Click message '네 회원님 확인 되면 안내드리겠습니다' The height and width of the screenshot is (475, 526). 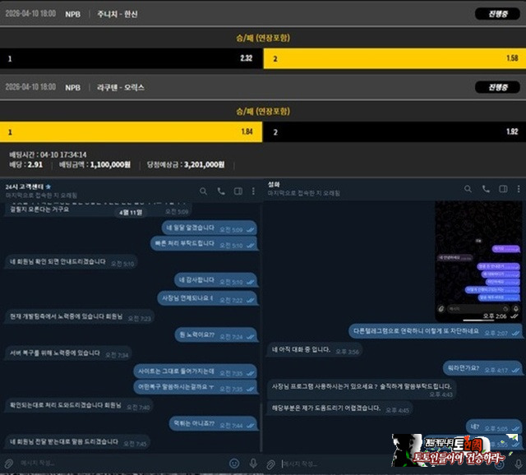point(71,262)
